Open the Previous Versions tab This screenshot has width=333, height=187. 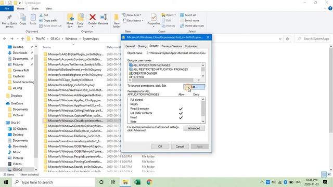(172, 46)
